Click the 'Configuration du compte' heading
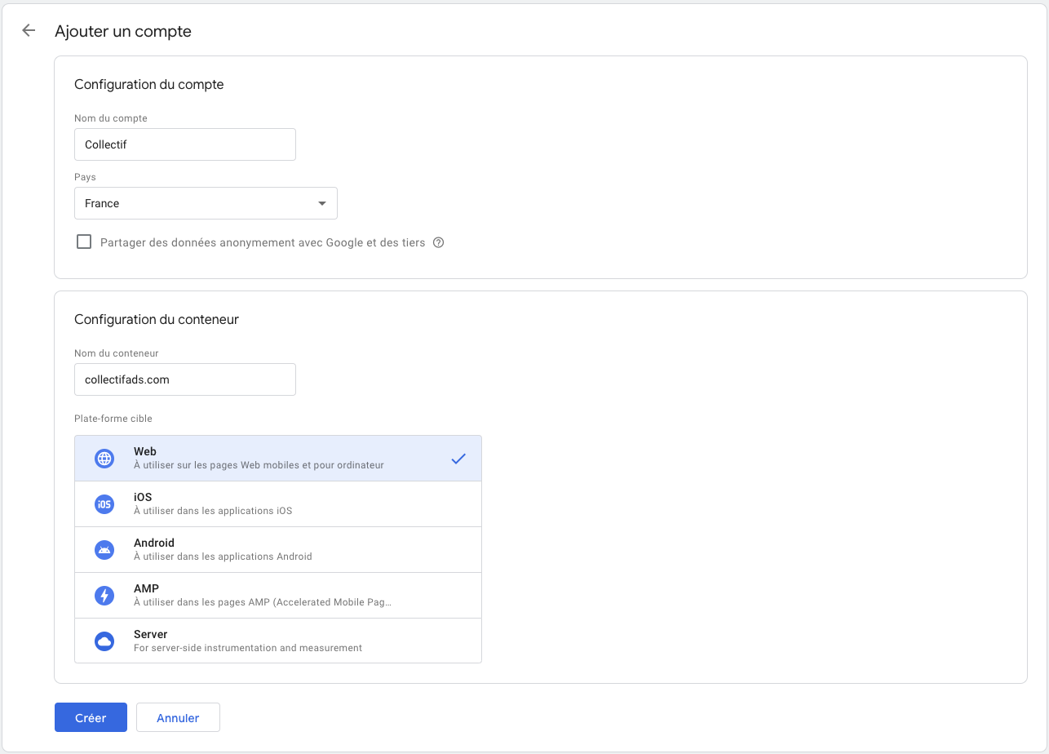This screenshot has height=754, width=1049. [149, 84]
